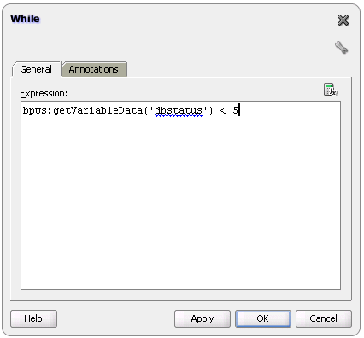The image size is (364, 338).
Task: Open the XPath Expression Builder calculator icon
Action: pyautogui.click(x=330, y=90)
